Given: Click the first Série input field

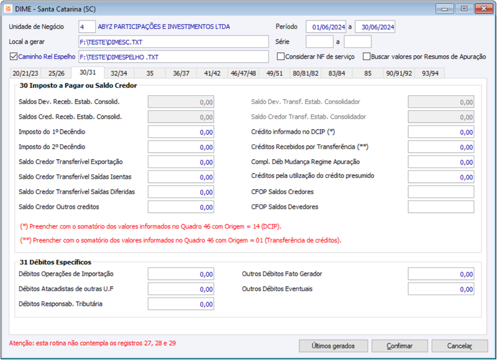Looking at the screenshot, I should point(319,42).
